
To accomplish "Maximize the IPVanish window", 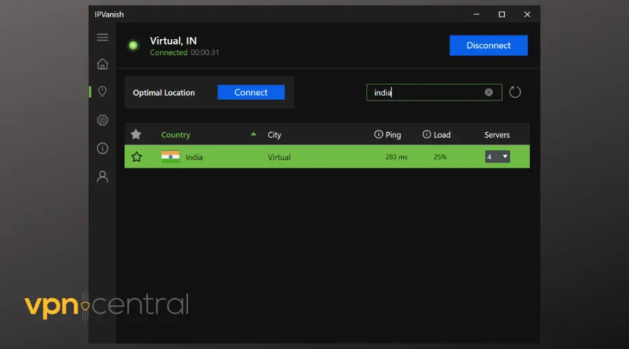I will 501,15.
